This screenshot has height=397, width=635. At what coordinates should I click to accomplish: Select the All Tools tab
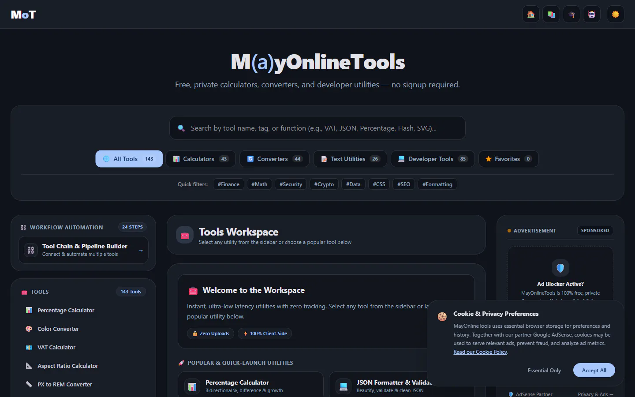[129, 159]
